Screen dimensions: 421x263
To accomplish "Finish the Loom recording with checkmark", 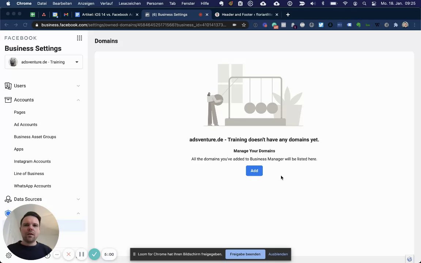I will pos(94,254).
